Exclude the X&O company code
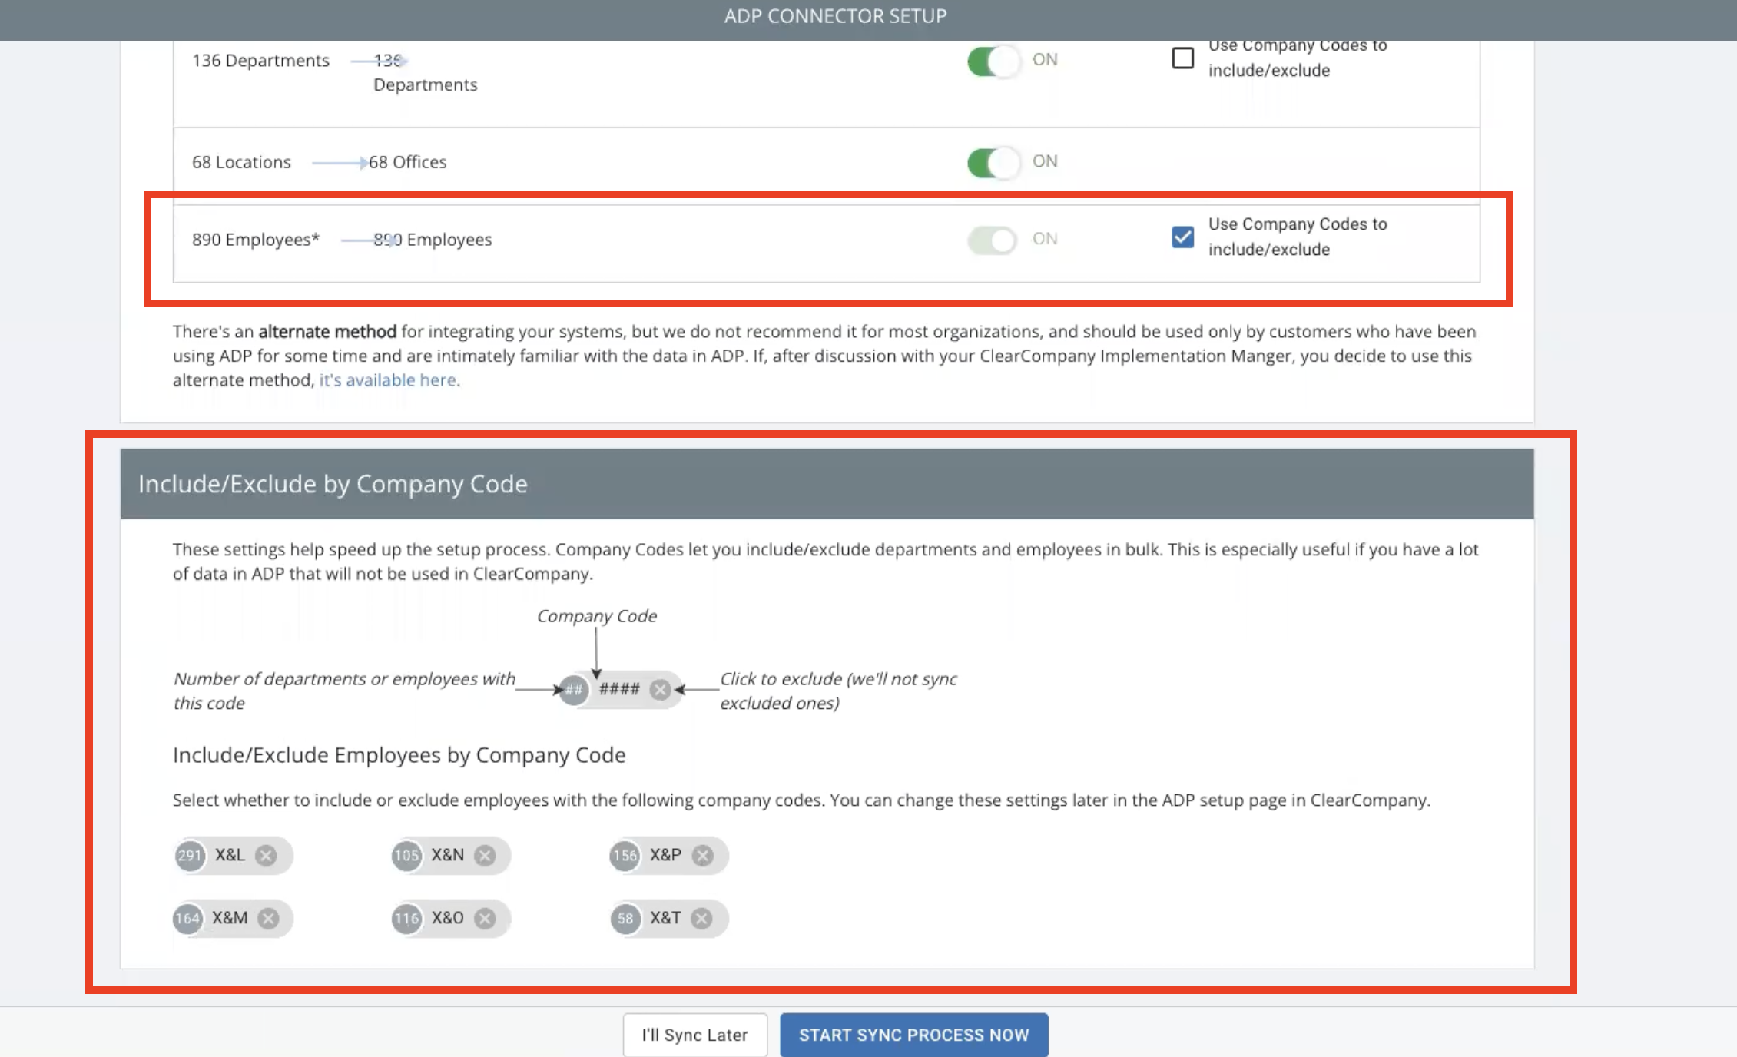 485,918
